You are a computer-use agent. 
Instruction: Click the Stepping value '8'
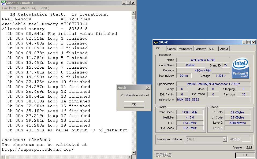(243, 89)
